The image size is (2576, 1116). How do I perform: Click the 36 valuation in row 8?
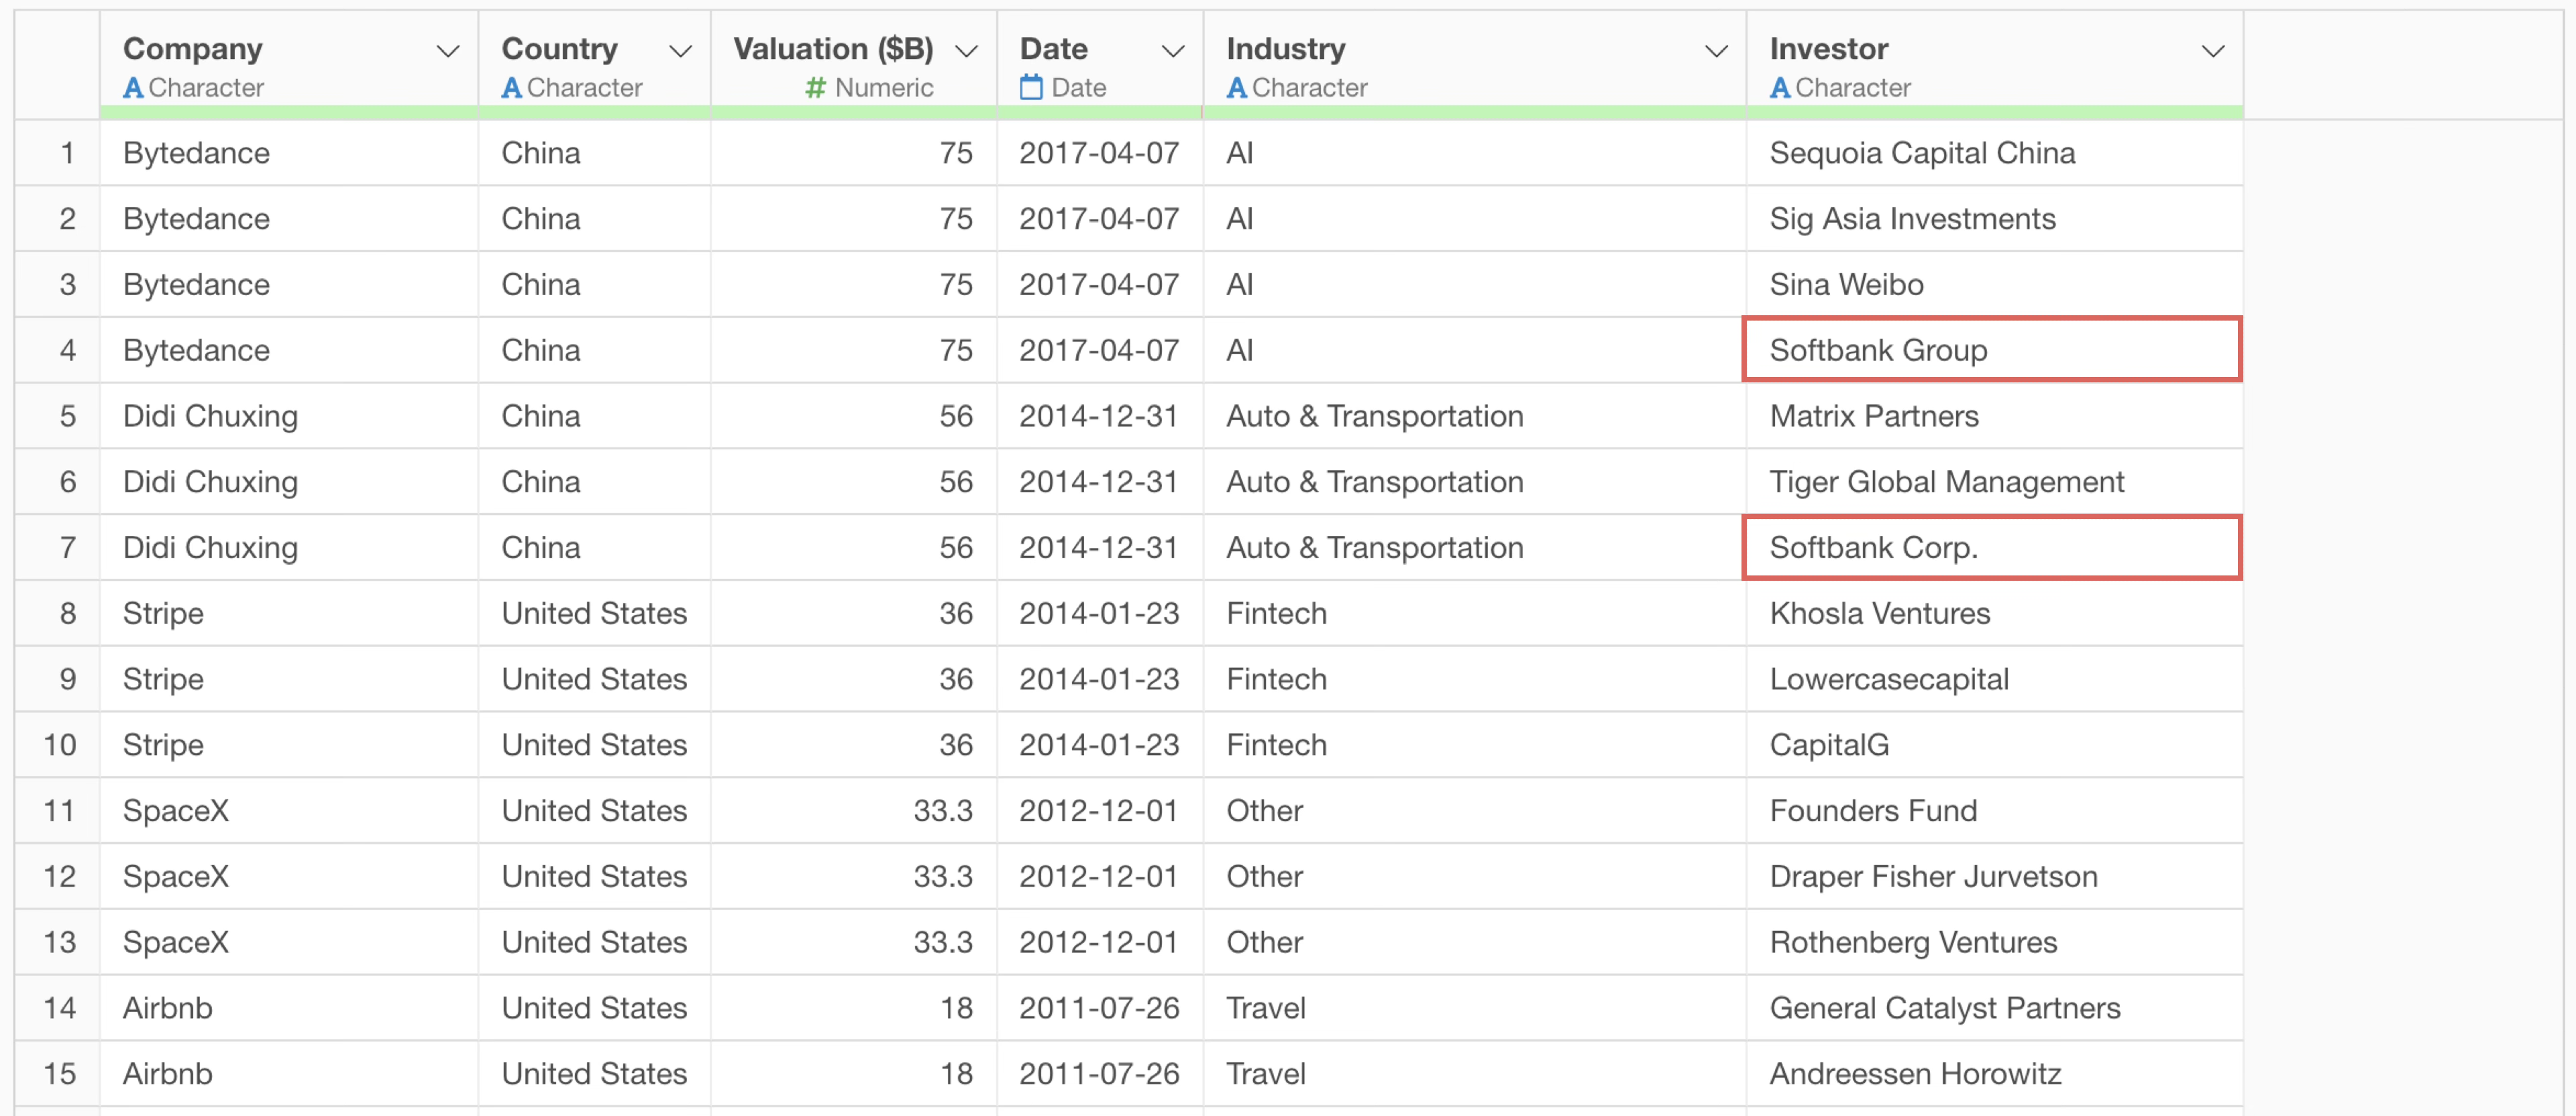pyautogui.click(x=854, y=613)
